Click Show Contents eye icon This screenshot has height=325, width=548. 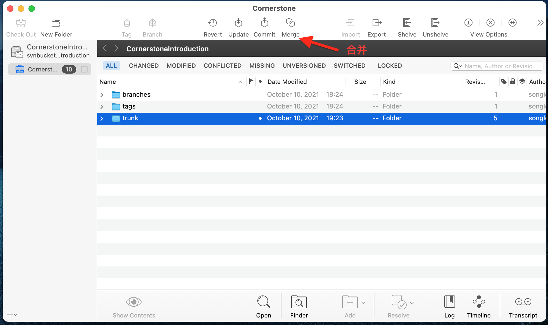tap(134, 302)
